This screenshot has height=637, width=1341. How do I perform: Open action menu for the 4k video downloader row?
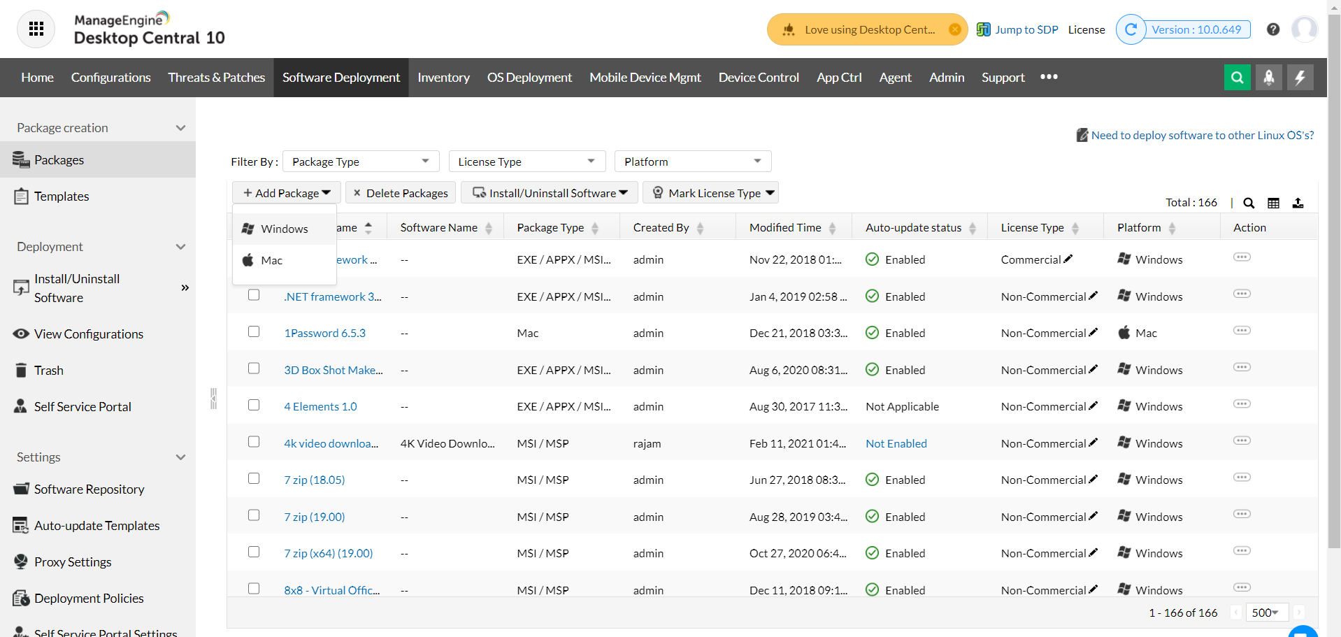click(1241, 441)
